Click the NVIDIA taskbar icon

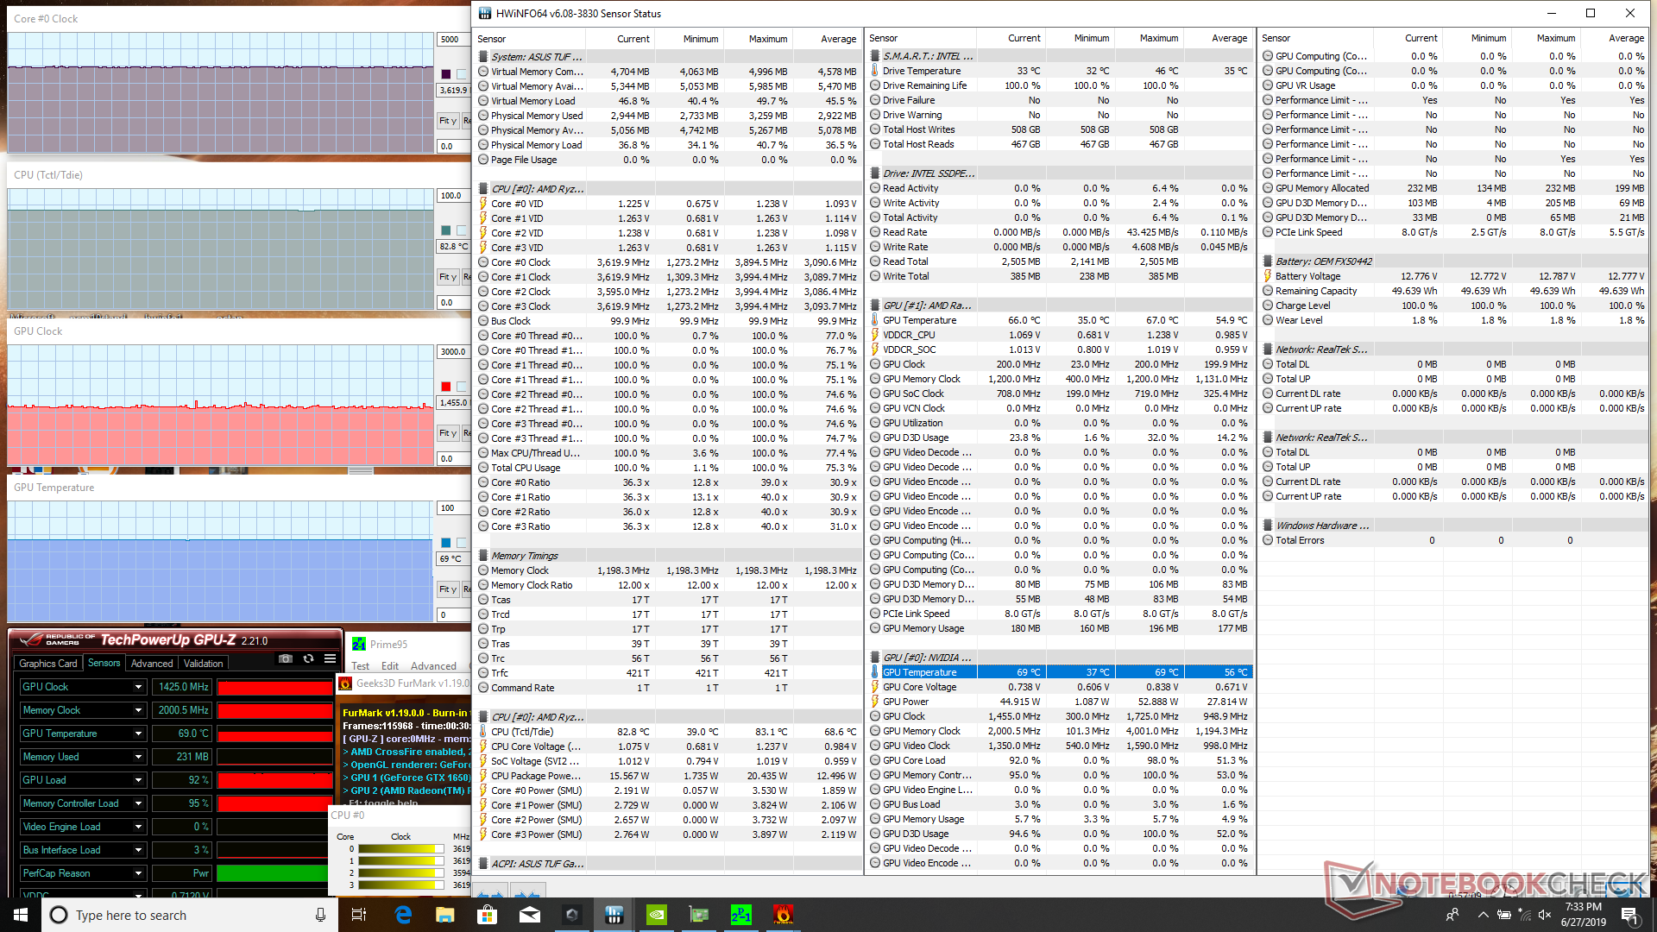(x=657, y=915)
